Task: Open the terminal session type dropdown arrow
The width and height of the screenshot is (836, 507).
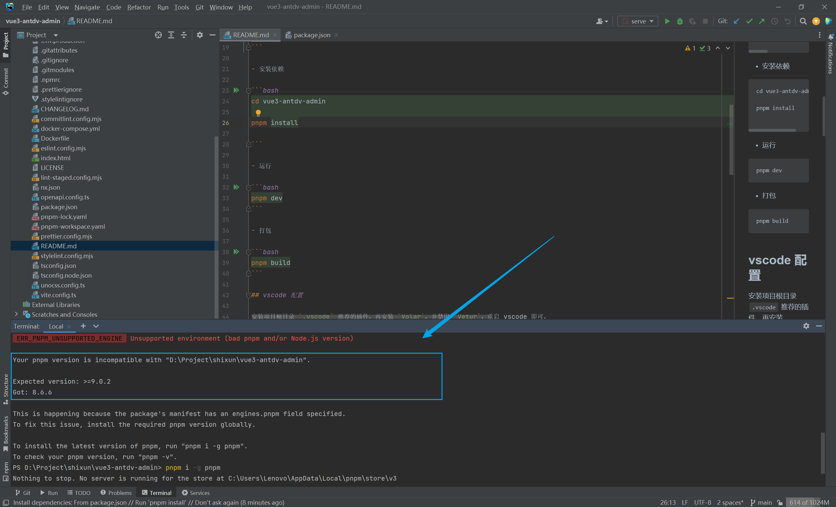Action: 96,326
